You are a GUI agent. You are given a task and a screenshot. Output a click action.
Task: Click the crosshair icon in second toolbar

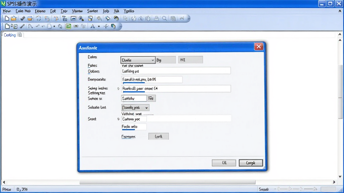(106, 26)
